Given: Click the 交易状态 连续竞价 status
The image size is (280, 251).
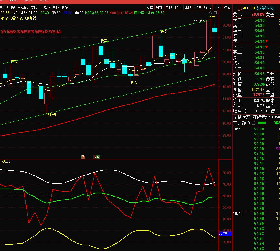Looking at the screenshot, I should pos(252,117).
